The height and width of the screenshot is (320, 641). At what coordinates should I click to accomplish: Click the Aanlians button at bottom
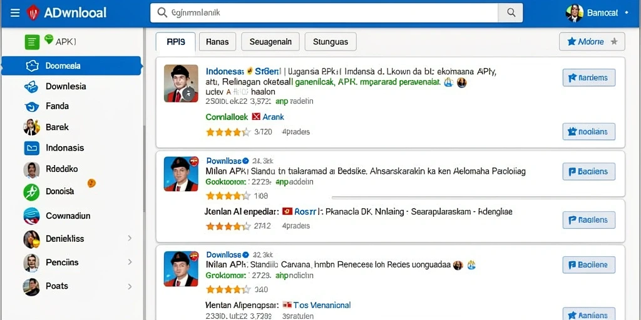pos(589,315)
